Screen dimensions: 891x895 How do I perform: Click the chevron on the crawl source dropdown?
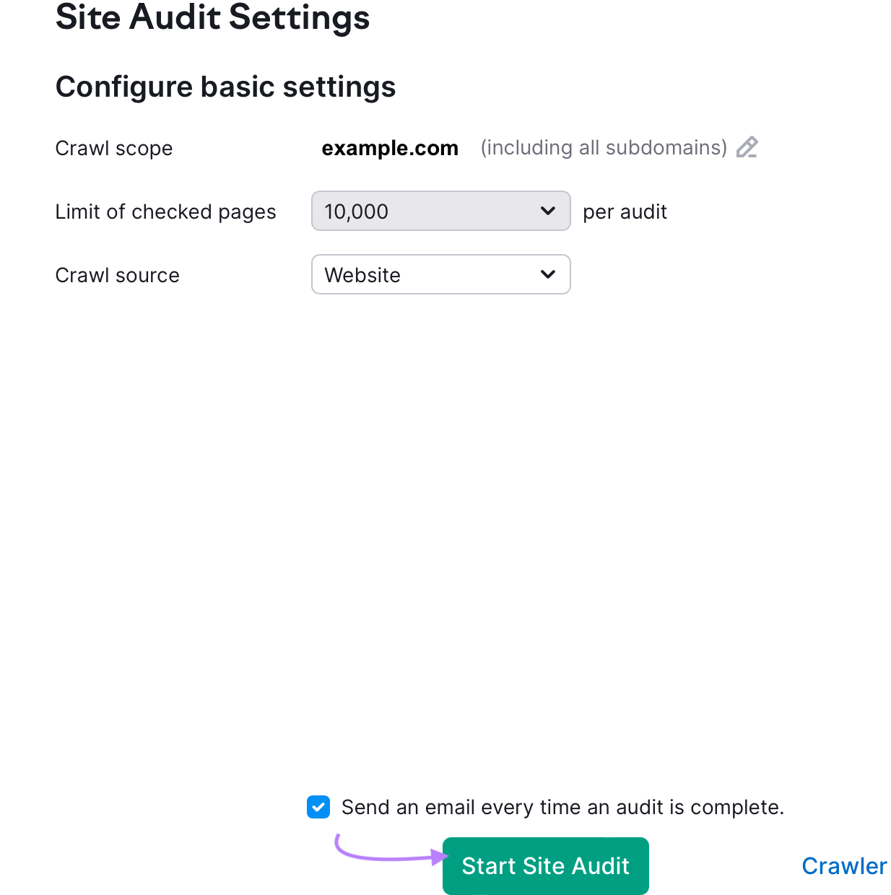(547, 274)
